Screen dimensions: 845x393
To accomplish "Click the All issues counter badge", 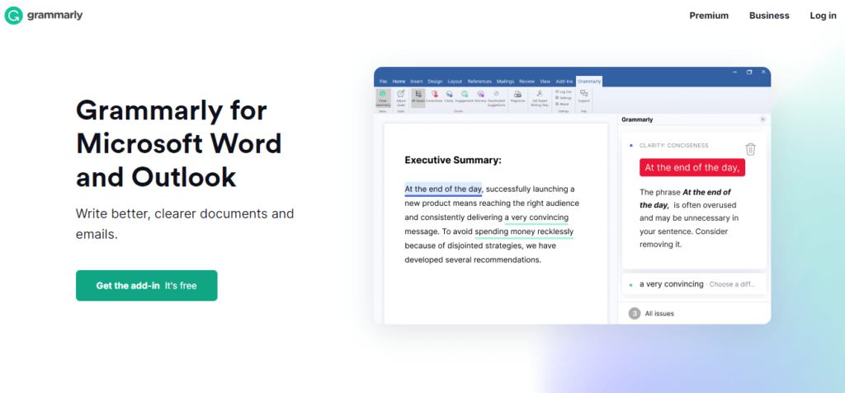I will click(635, 313).
